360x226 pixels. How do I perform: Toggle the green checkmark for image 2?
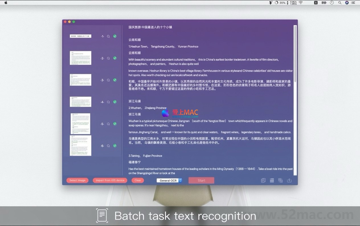coord(115,58)
